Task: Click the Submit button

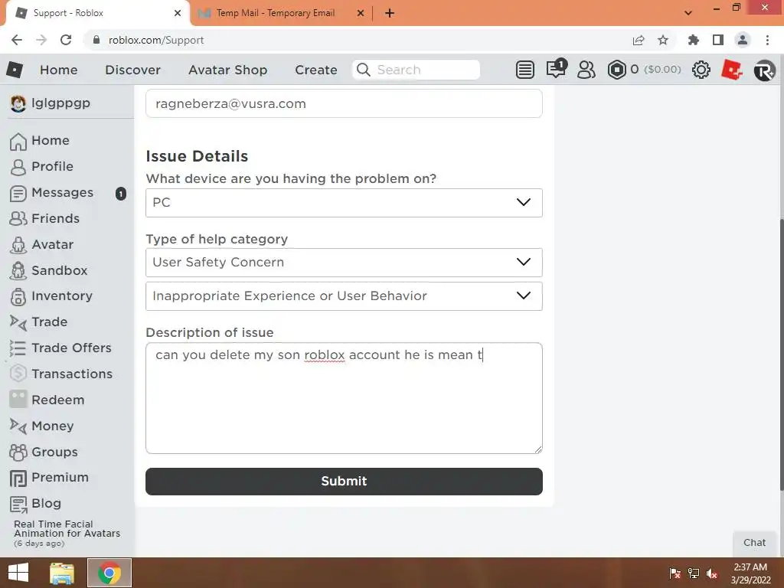Action: tap(344, 482)
